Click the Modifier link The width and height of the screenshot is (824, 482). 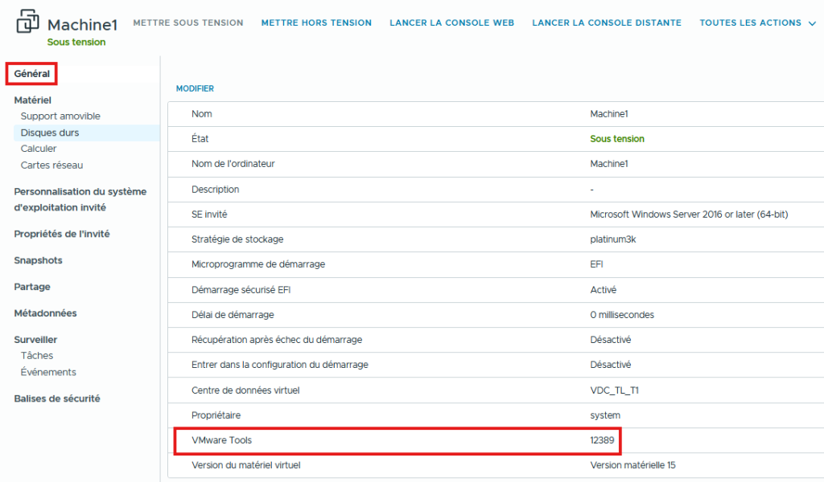[x=195, y=88]
